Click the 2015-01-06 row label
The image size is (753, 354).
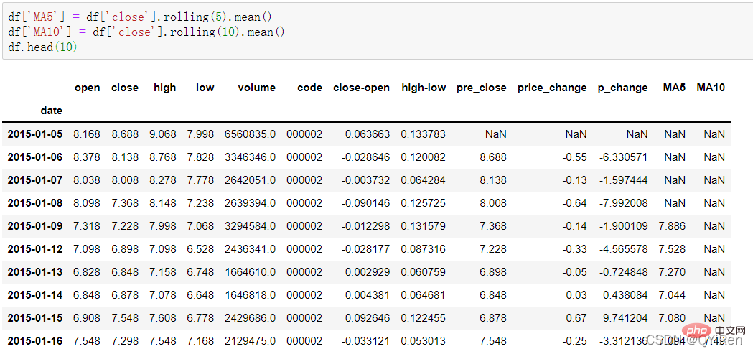click(x=35, y=157)
